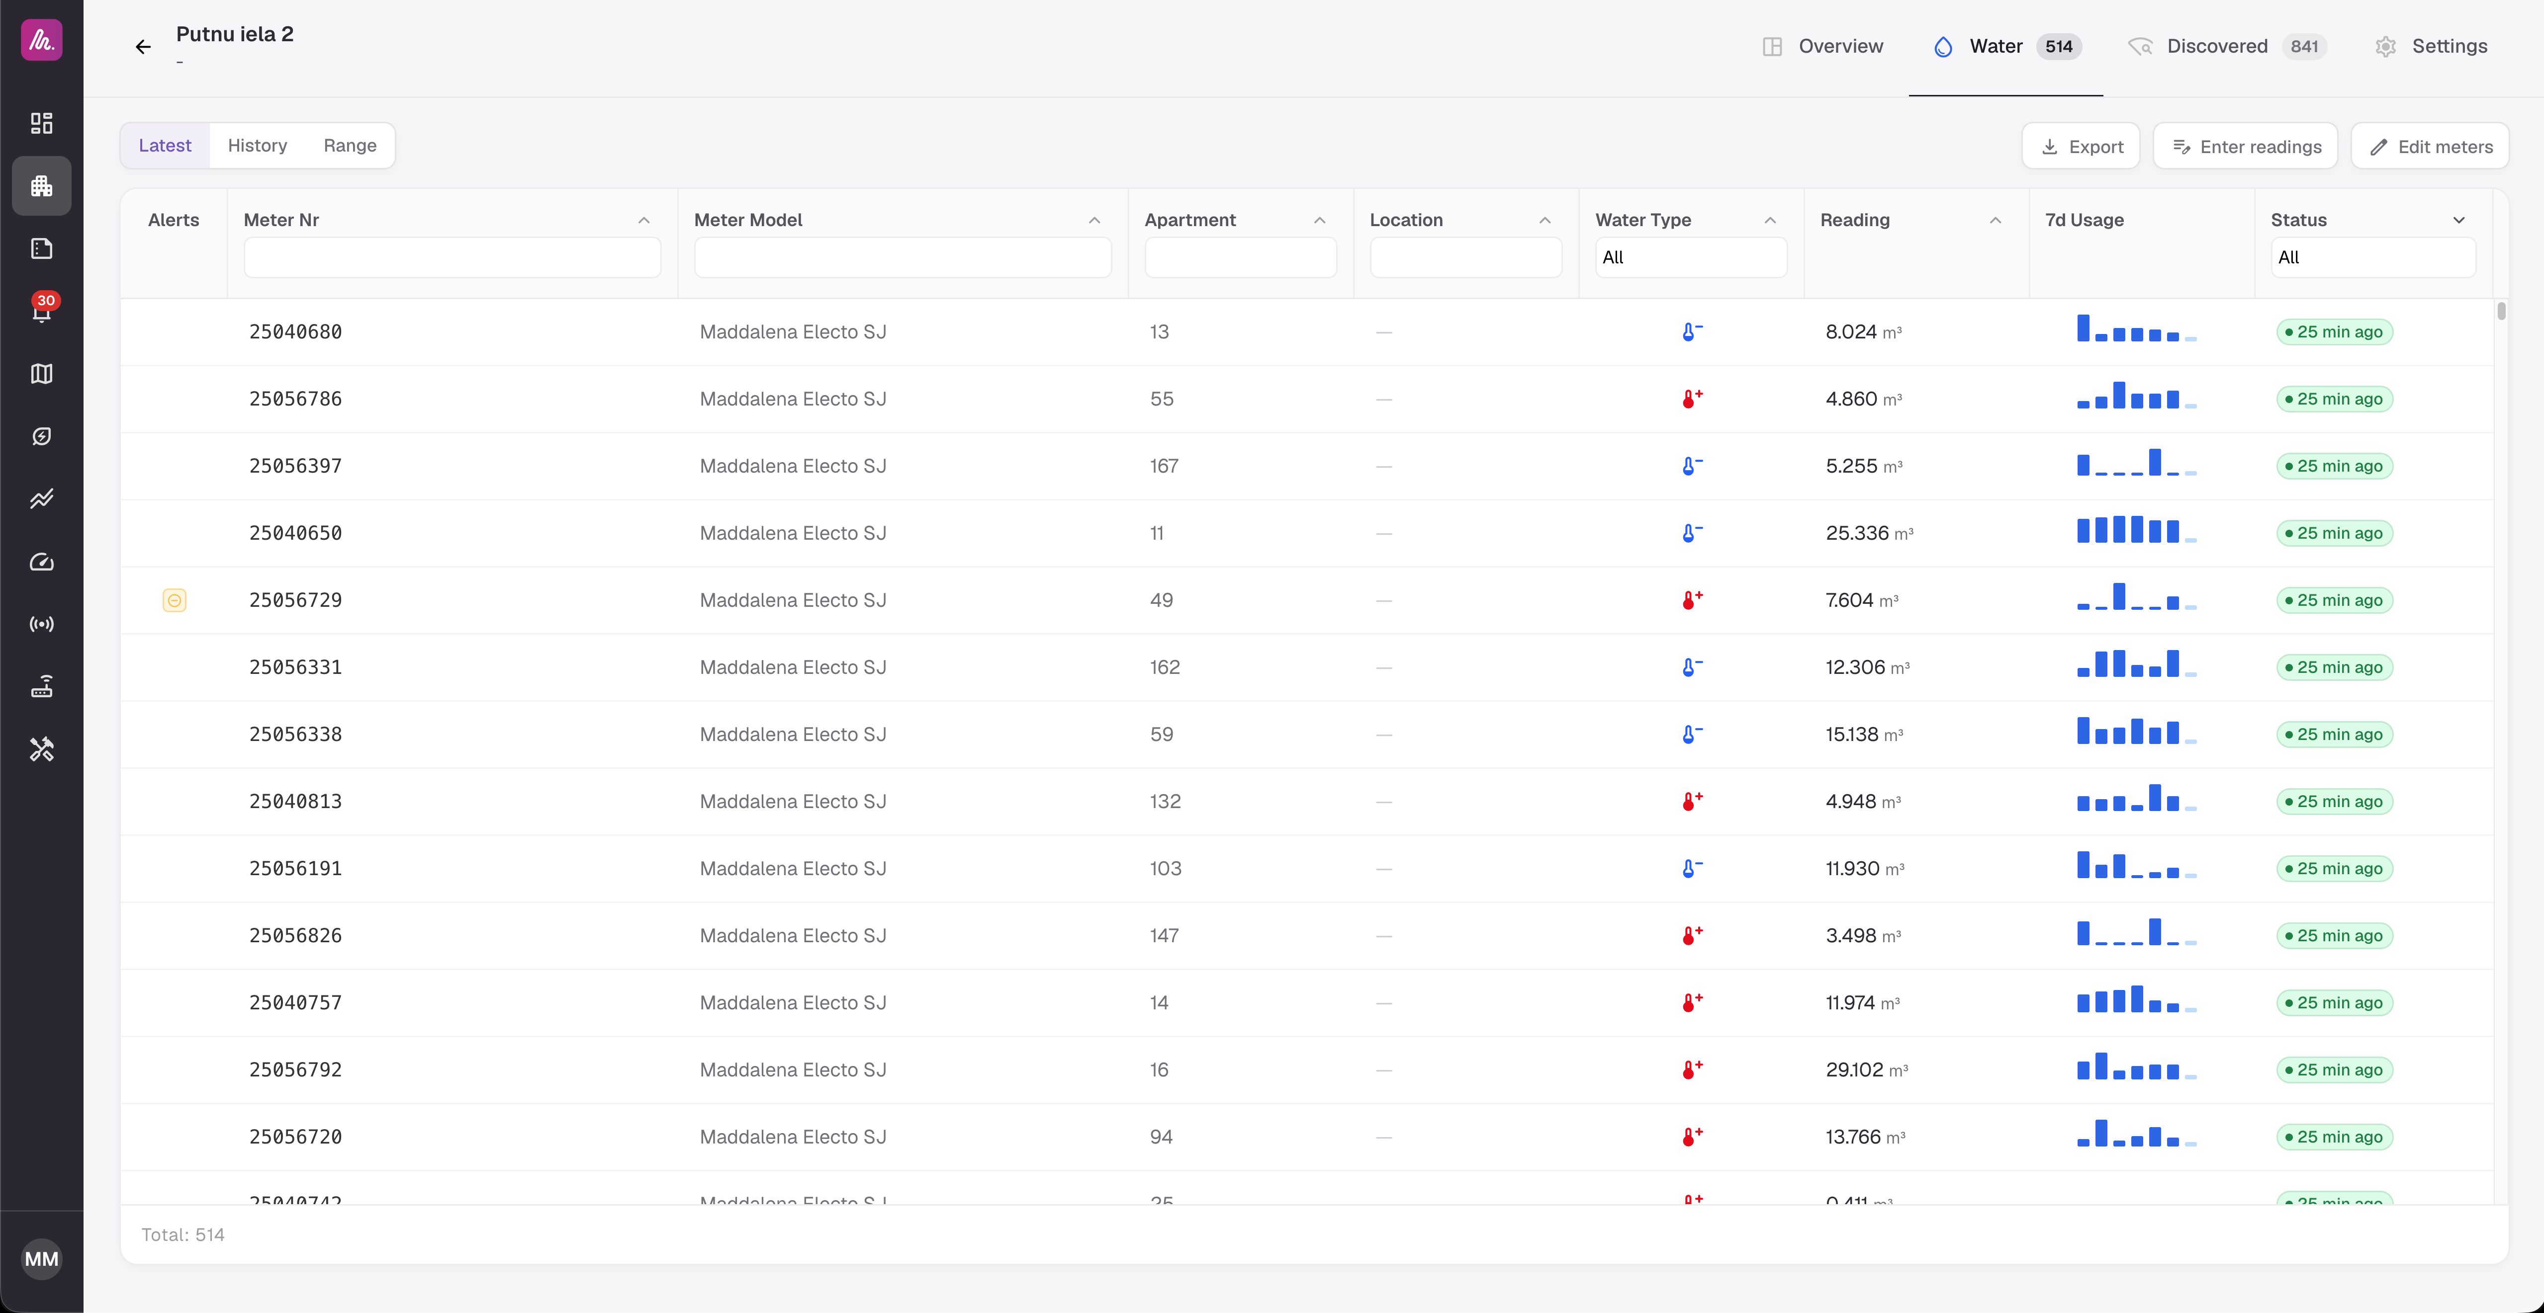Click 7d usage chart for meter 25056331
Image resolution: width=2544 pixels, height=1313 pixels.
pyautogui.click(x=2136, y=664)
